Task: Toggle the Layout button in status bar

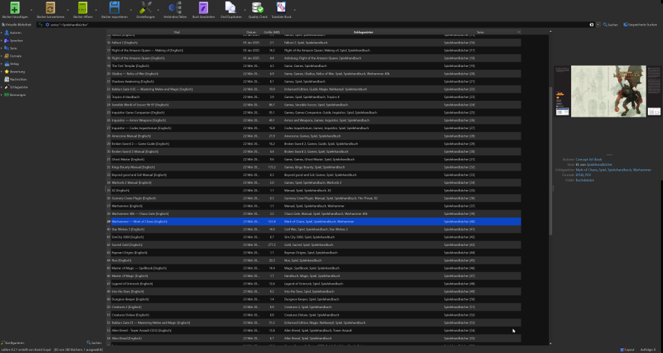Action: (628, 350)
